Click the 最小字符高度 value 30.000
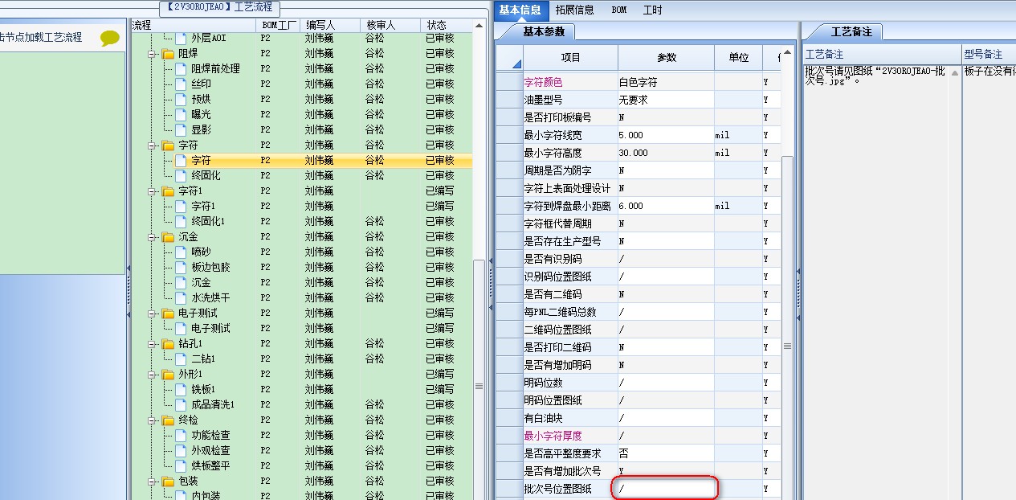 pos(666,153)
